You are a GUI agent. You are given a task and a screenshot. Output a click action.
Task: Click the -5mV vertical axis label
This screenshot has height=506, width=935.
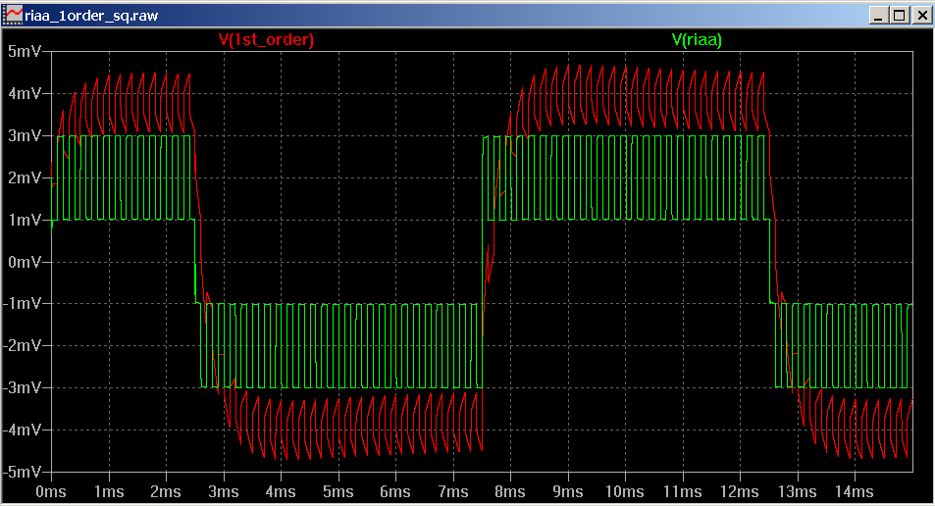pyautogui.click(x=23, y=472)
